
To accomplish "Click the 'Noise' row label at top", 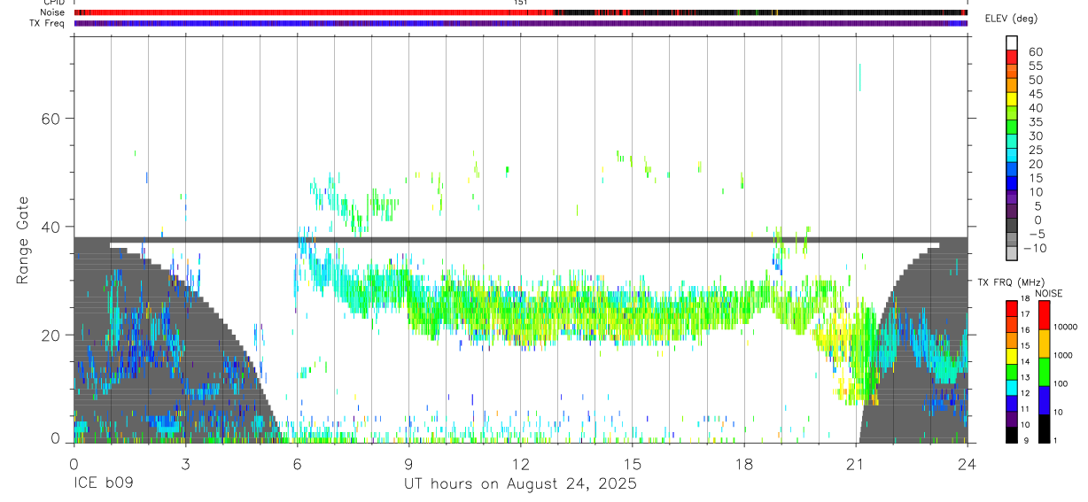I will [x=52, y=12].
